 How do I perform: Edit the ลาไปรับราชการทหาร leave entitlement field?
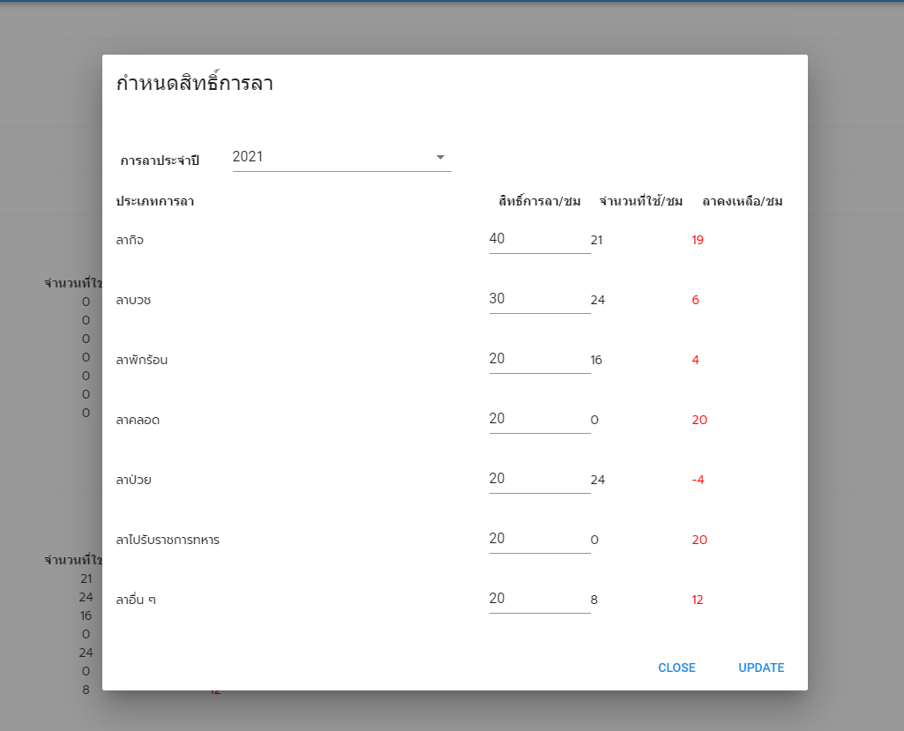coord(540,539)
